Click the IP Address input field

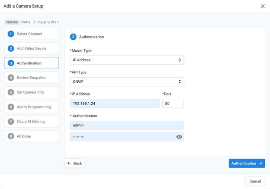pyautogui.click(x=115, y=104)
